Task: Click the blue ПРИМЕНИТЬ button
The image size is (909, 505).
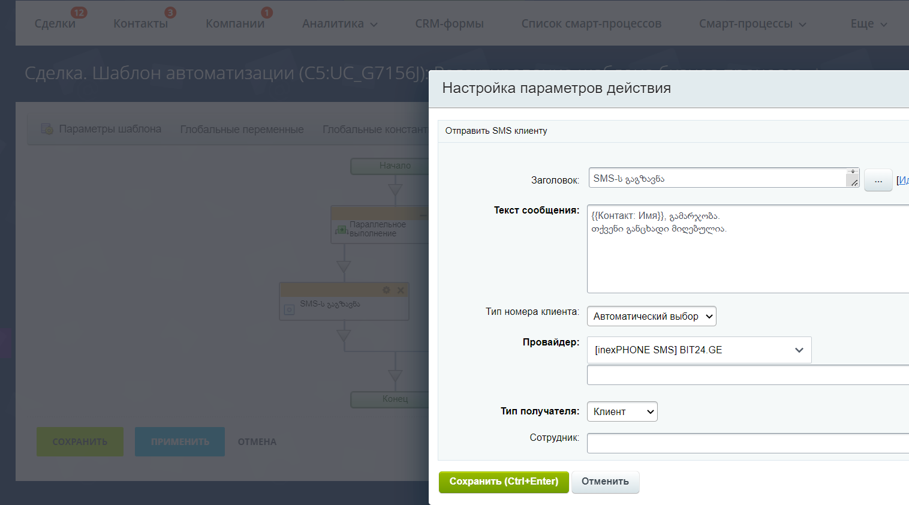Action: click(180, 441)
